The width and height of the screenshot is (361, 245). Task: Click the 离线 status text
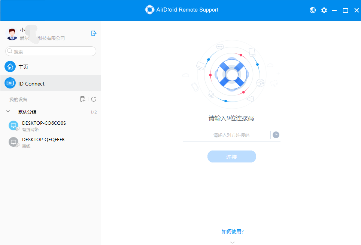[x=26, y=146]
